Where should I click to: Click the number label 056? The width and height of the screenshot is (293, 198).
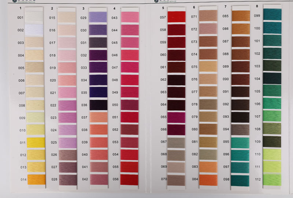(x=115, y=179)
